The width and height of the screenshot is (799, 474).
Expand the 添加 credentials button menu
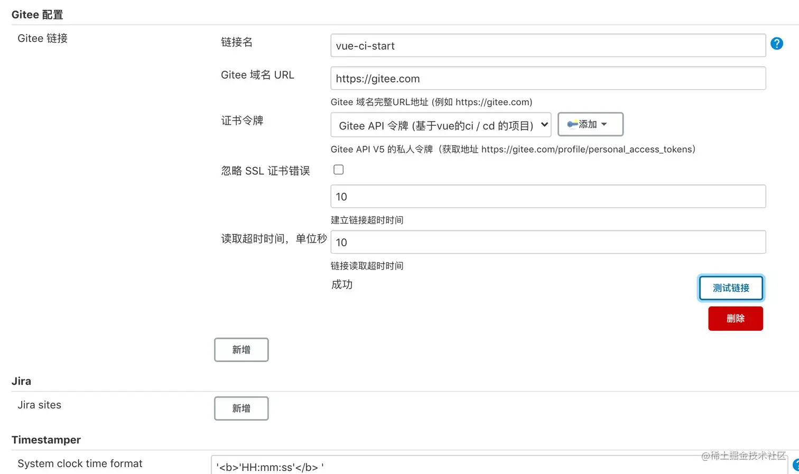click(590, 124)
